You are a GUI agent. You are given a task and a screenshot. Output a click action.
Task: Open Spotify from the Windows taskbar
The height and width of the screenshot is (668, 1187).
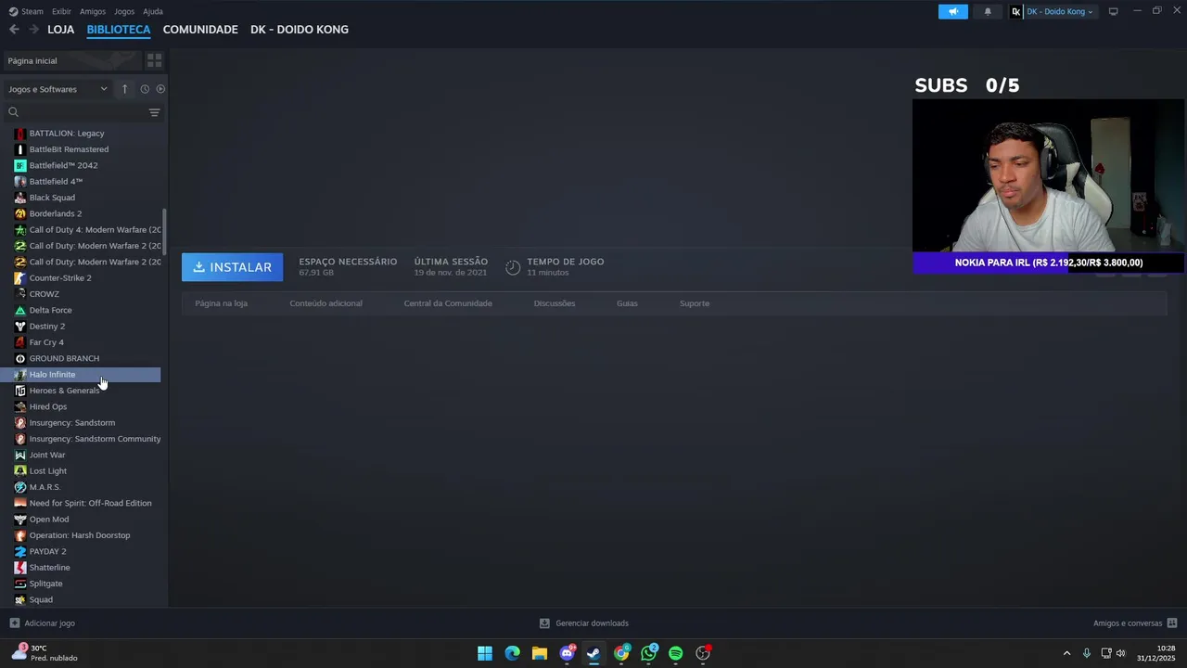(675, 653)
